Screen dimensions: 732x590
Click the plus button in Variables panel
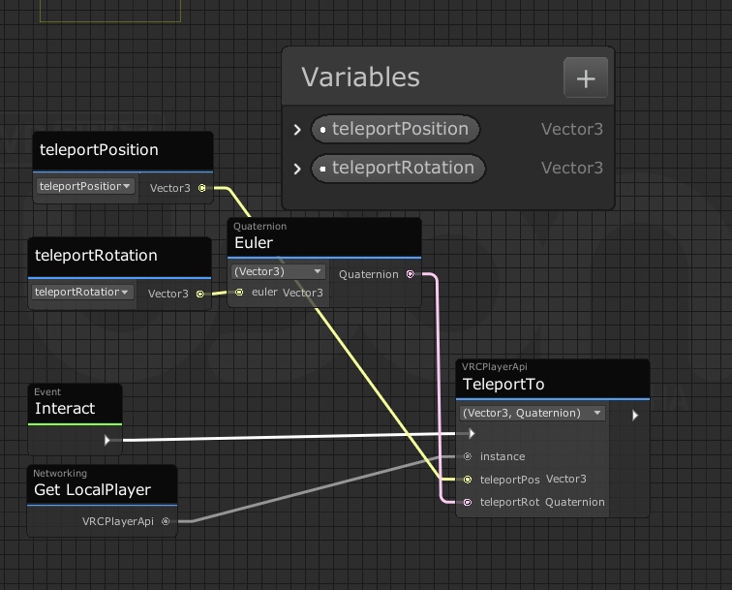tap(586, 78)
